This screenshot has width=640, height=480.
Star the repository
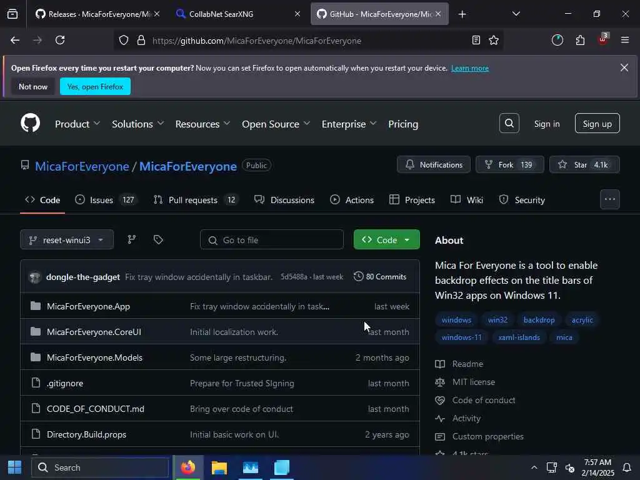point(584,164)
